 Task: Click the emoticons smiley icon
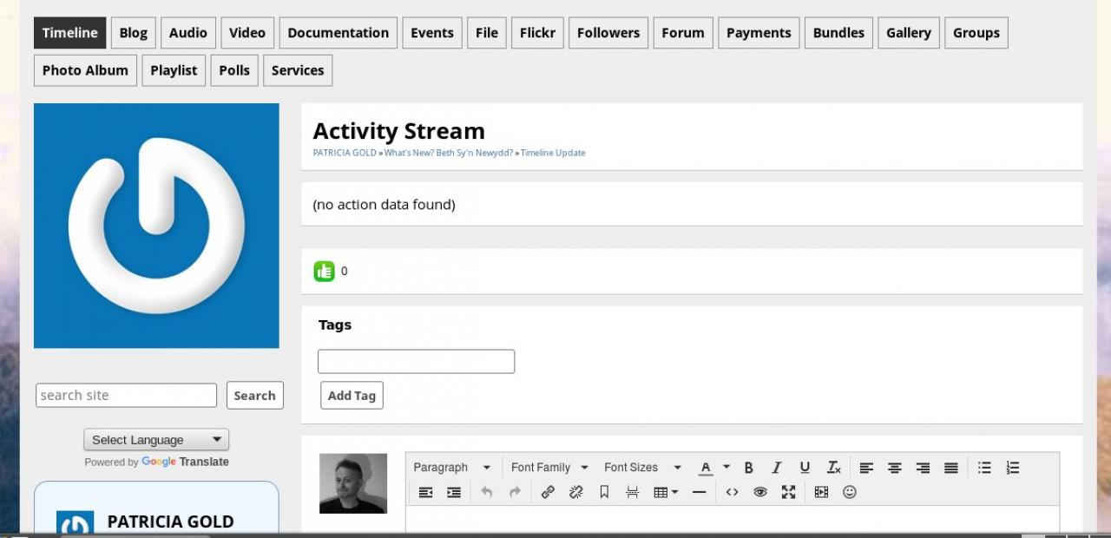pos(850,492)
